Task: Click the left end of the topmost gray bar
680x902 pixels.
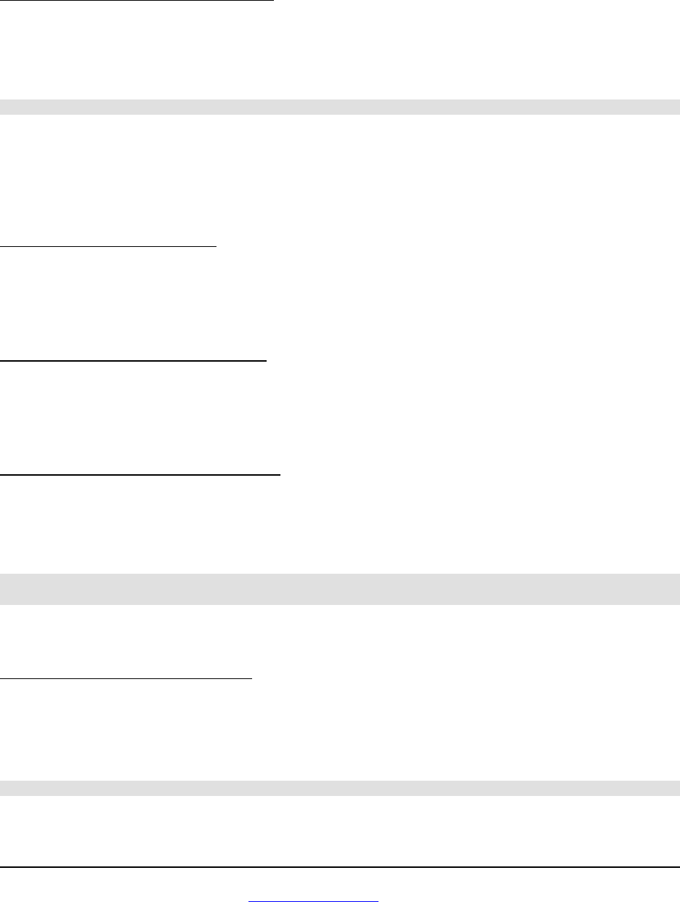Action: pos(3,107)
